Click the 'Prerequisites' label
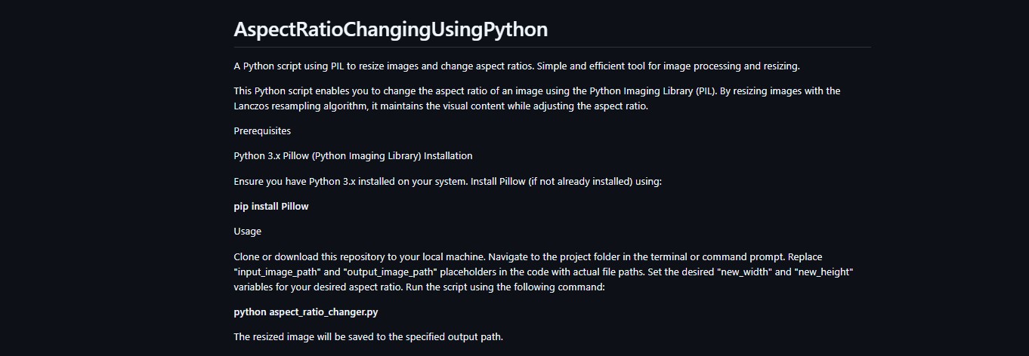The height and width of the screenshot is (356, 1029). pos(262,131)
